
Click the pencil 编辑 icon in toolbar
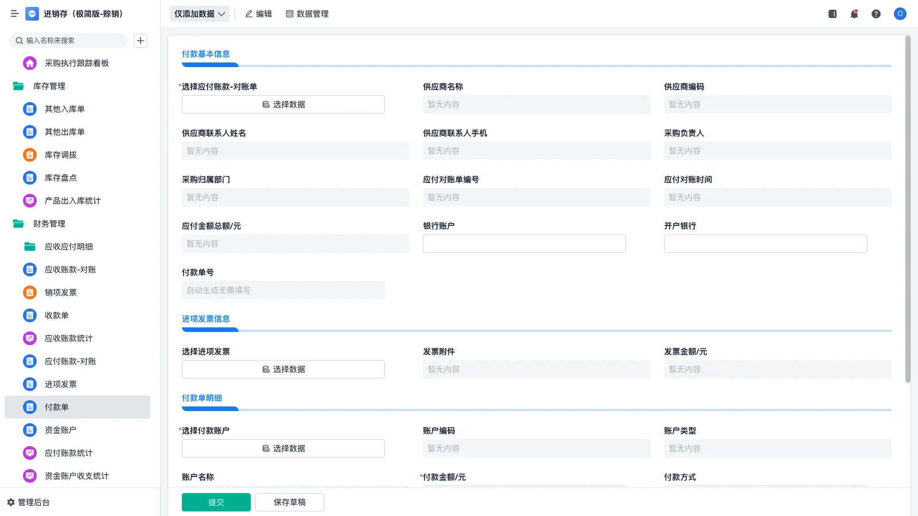coord(249,14)
